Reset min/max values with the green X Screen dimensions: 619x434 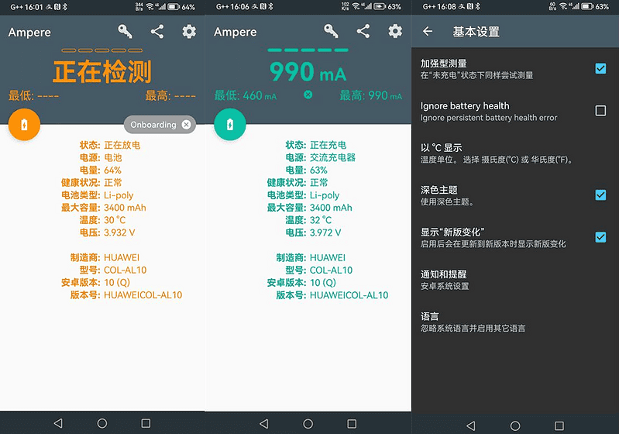[x=308, y=95]
